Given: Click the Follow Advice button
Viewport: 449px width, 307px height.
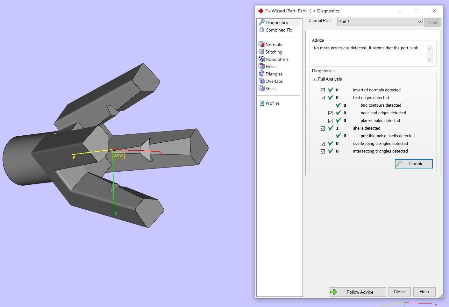Looking at the screenshot, I should pos(357,292).
